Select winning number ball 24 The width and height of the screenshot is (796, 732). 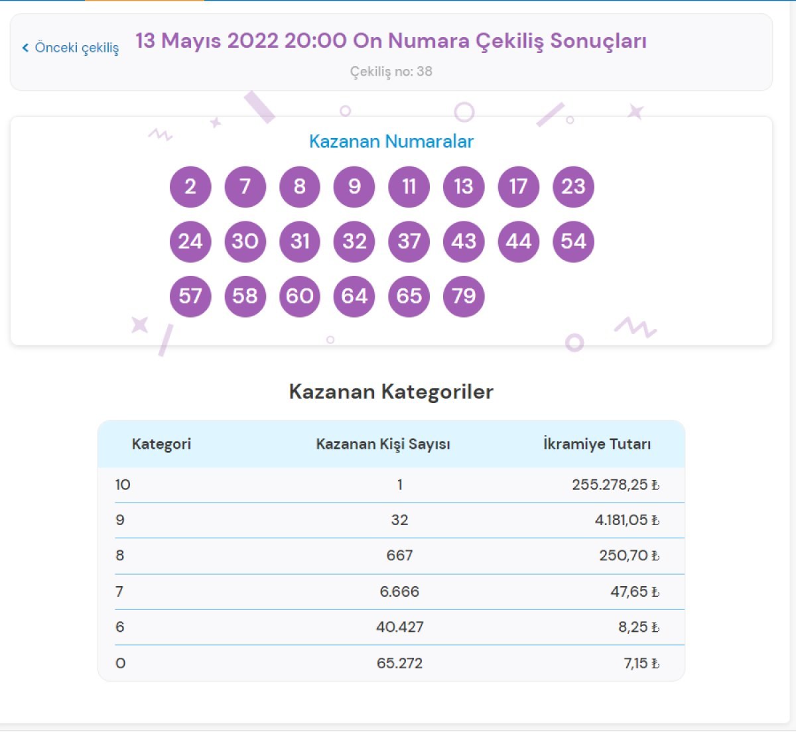(190, 241)
